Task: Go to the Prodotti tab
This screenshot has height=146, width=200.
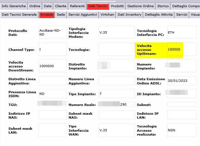Action: pos(117,6)
